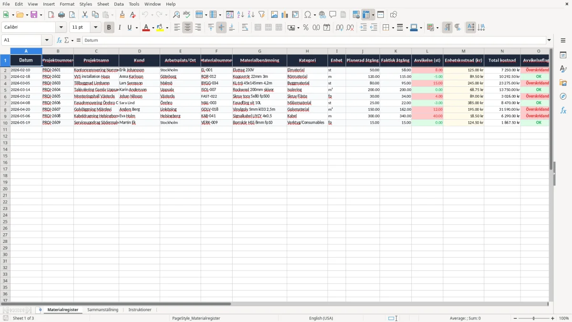Click the Print icon
The image size is (572, 322).
tap(61, 15)
